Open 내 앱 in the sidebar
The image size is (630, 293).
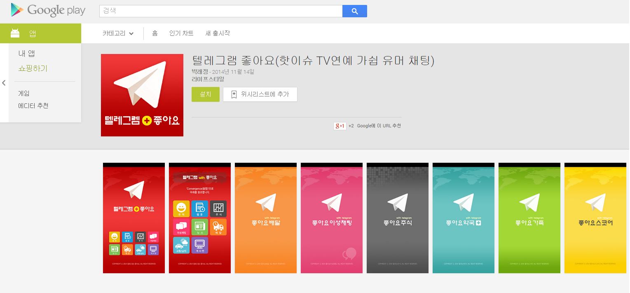click(26, 54)
